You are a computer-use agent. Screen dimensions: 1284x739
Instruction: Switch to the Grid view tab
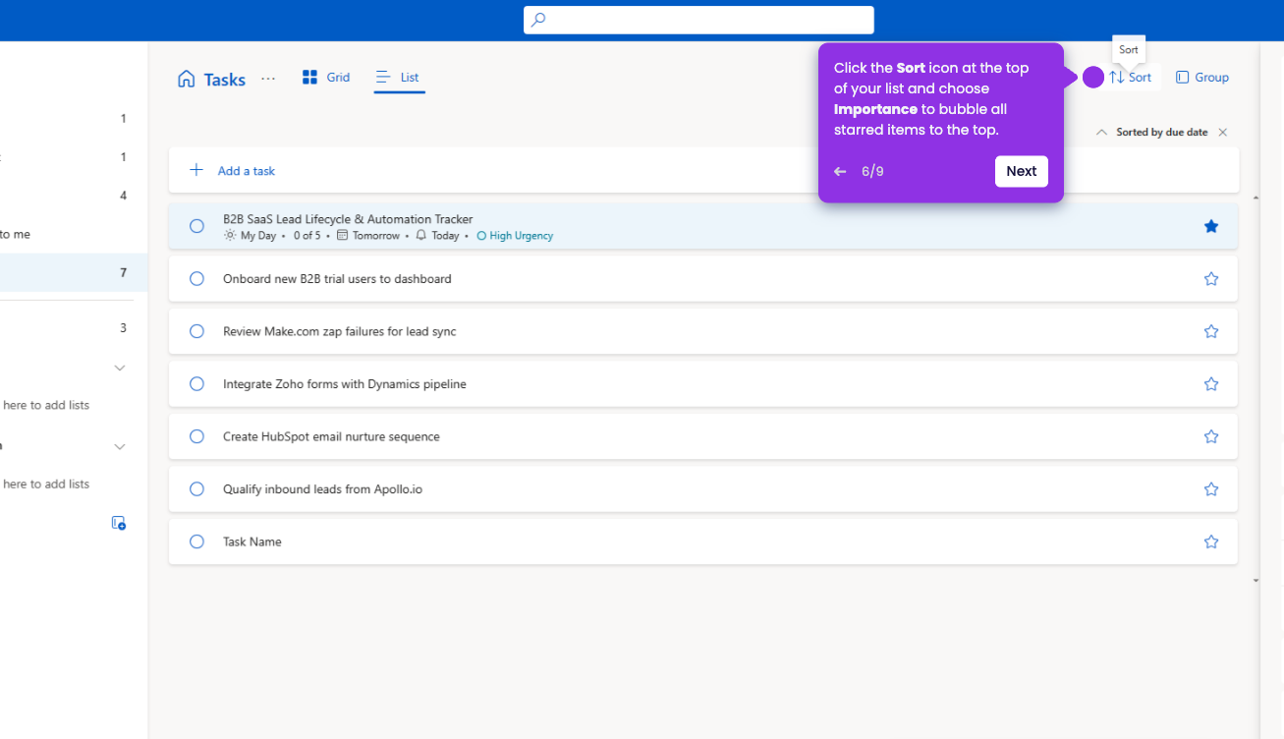click(x=326, y=77)
